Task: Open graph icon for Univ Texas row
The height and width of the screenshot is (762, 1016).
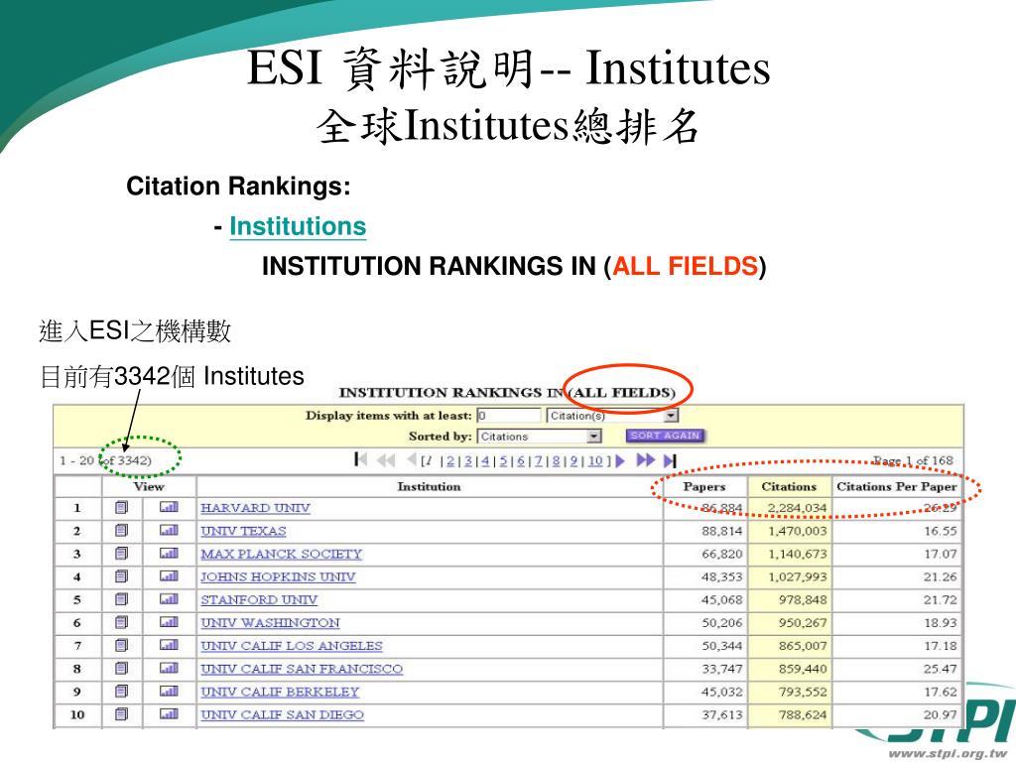Action: coord(169,531)
